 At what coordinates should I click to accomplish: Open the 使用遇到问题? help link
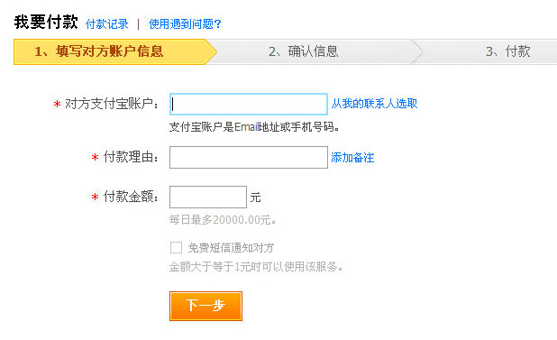click(185, 23)
